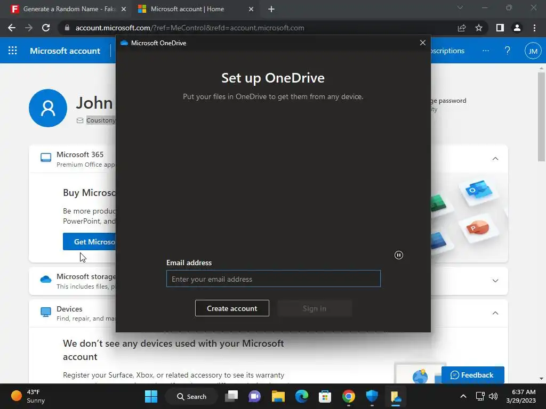546x409 pixels.
Task: Close the Generate a Random Name tab
Action: coord(123,9)
